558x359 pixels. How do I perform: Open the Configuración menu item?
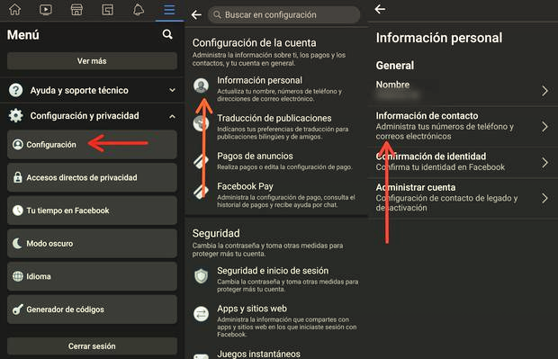click(92, 145)
